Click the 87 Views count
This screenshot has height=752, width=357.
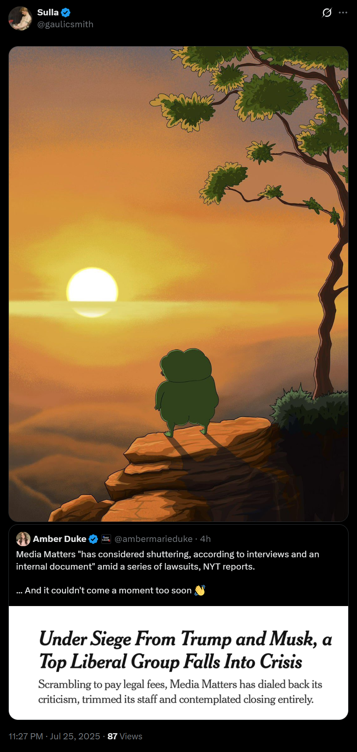coord(125,736)
